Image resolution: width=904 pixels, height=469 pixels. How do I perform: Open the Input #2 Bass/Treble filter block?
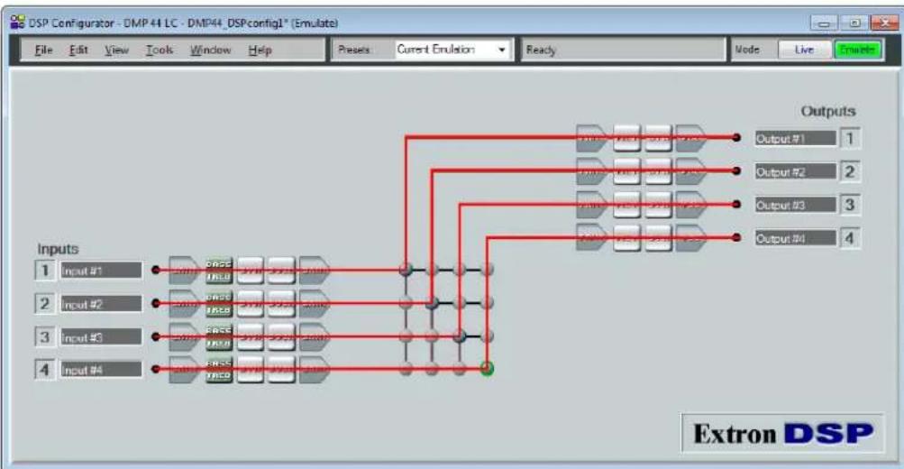click(x=219, y=303)
